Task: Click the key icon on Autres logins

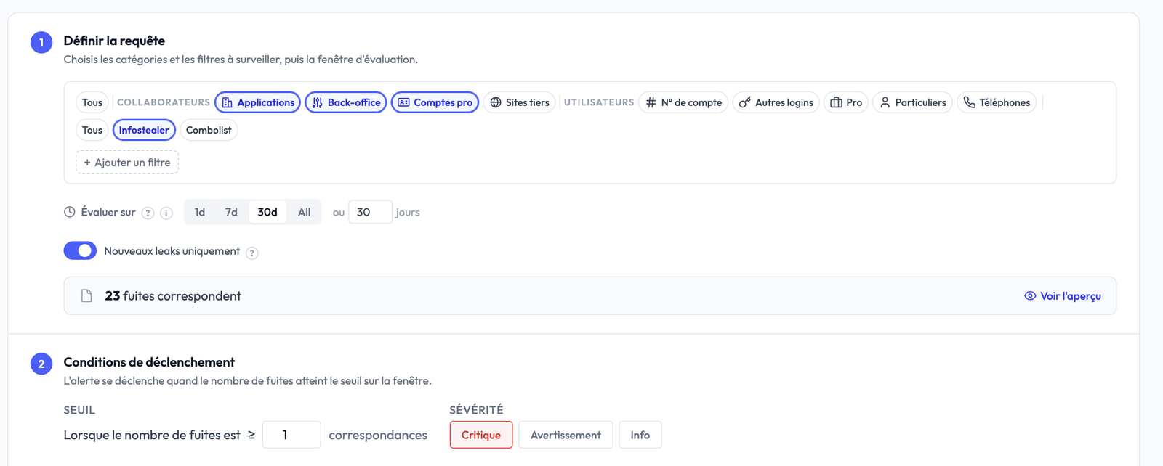Action: 745,102
